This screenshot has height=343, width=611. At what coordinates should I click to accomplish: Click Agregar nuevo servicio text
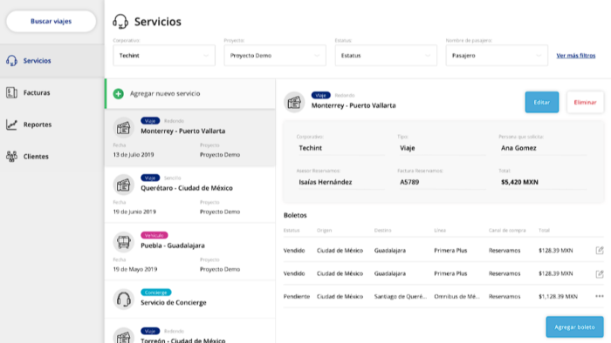pos(165,94)
